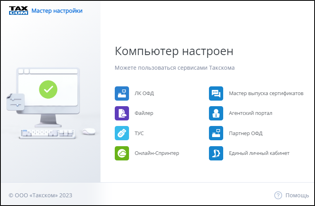Click the green checkmark on monitor illustration
Image resolution: width=315 pixels, height=206 pixels.
tap(48, 90)
